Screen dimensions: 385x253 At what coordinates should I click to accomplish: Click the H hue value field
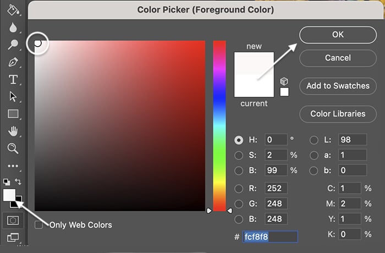point(276,140)
